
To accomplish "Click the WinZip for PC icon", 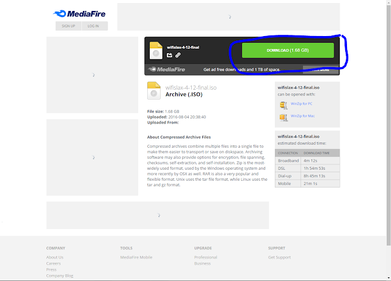I will (283, 105).
